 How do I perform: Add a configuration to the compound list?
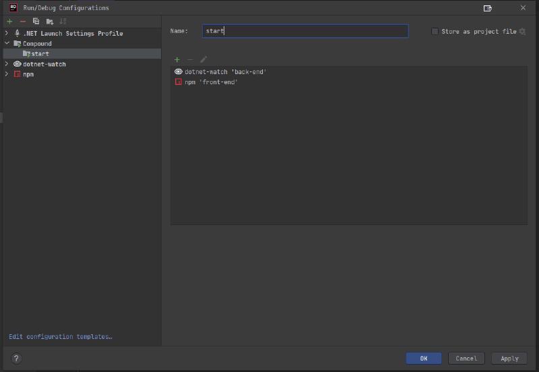(x=177, y=59)
